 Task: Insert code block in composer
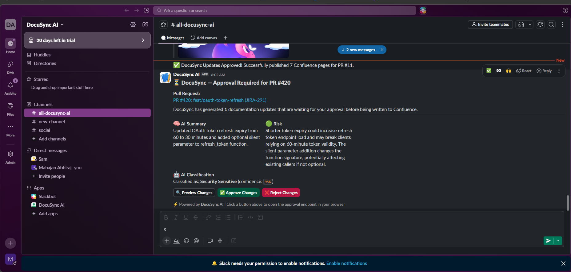[x=260, y=217]
